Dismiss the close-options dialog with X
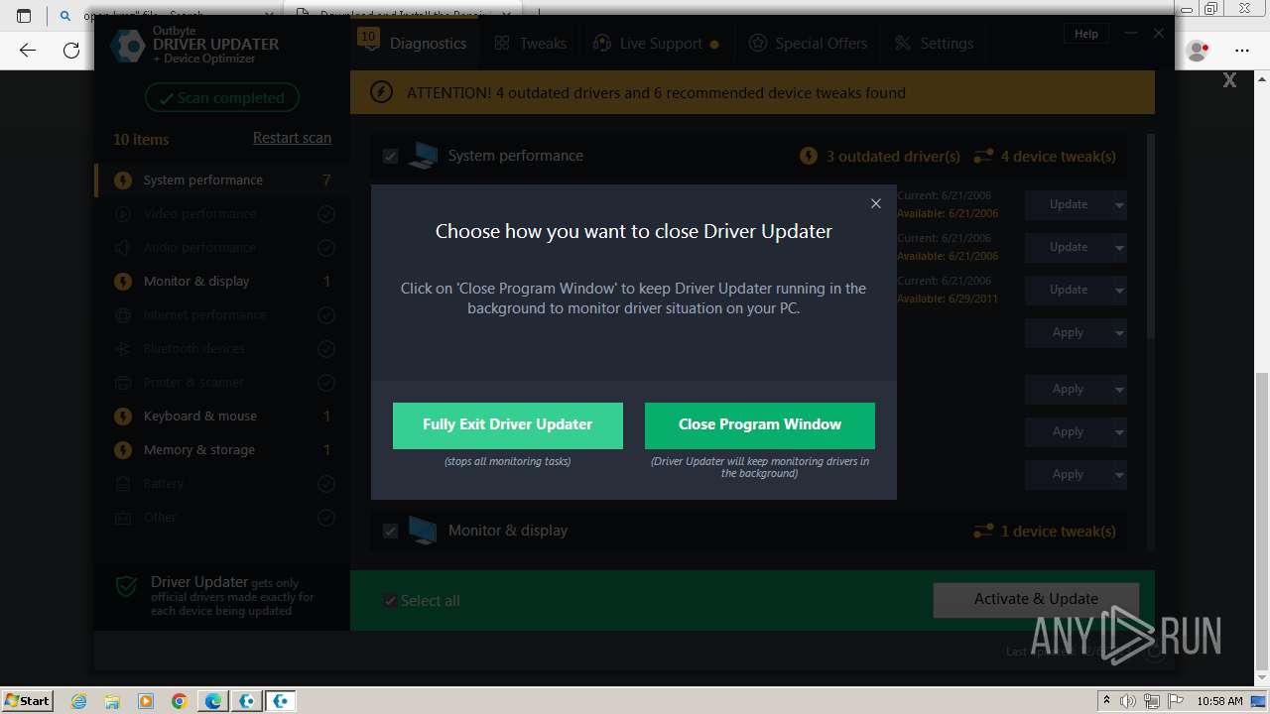Screen dimensions: 1270x714 coord(875,203)
